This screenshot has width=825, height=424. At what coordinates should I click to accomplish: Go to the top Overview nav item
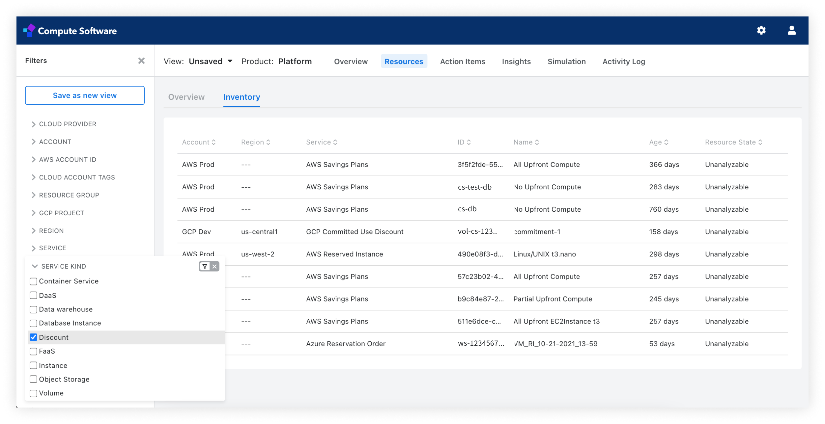(x=351, y=62)
